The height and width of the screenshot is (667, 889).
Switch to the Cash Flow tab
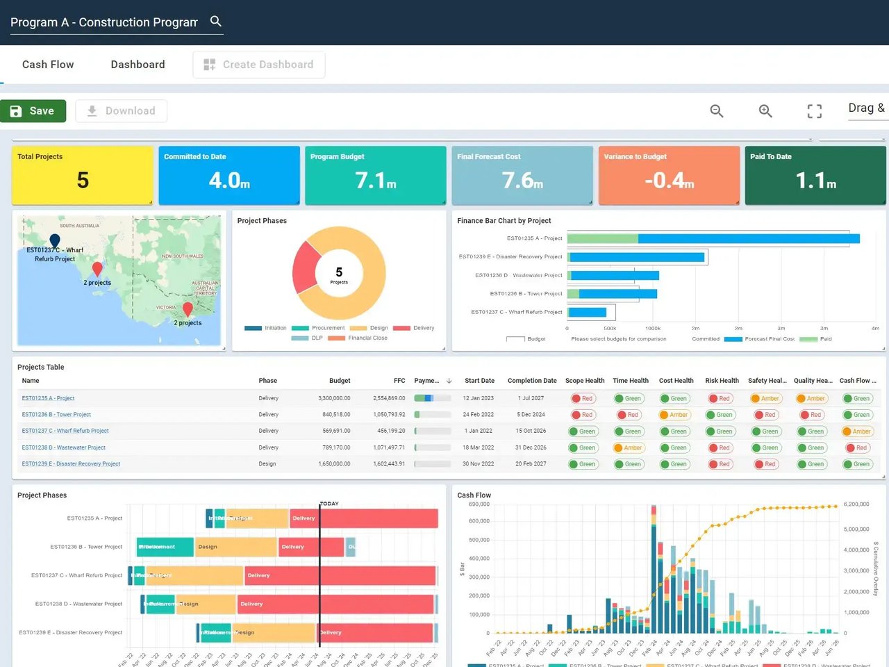click(x=48, y=65)
